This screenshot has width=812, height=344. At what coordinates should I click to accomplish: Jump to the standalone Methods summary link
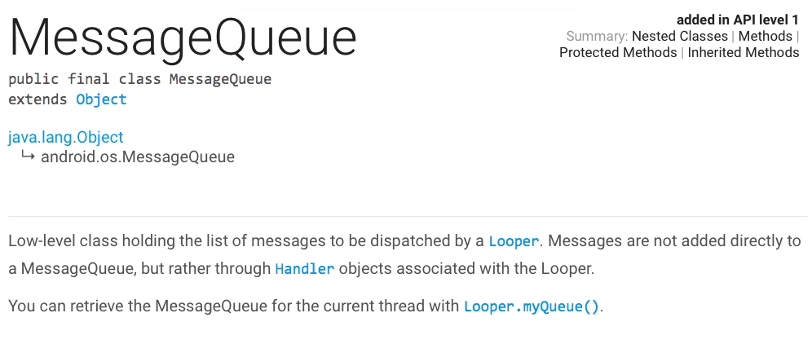pyautogui.click(x=765, y=36)
